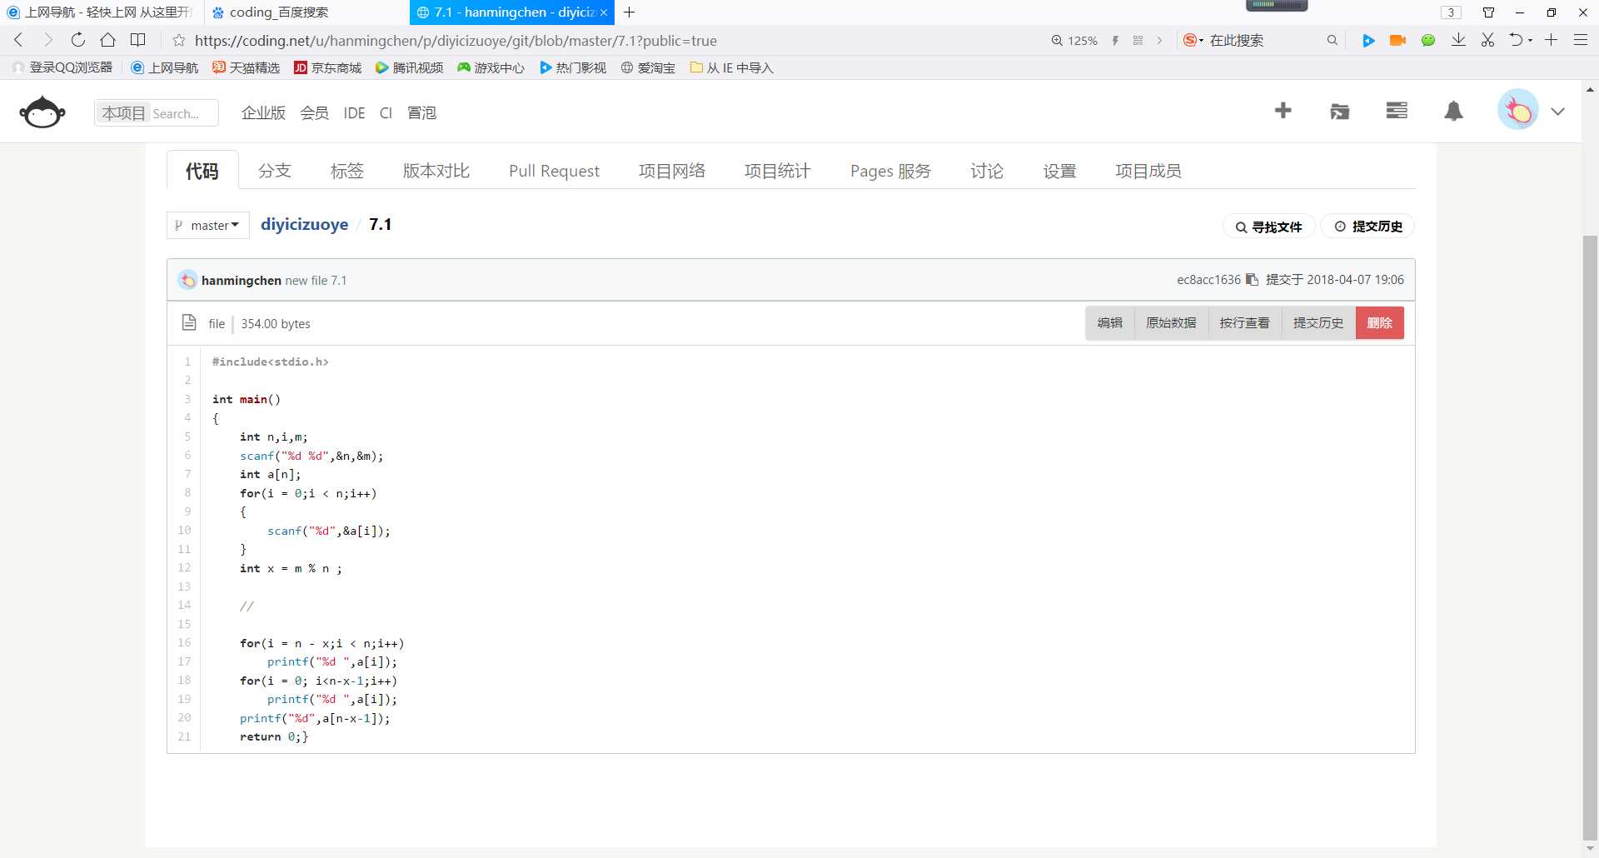Click the 125% zoom indicator

[1074, 40]
